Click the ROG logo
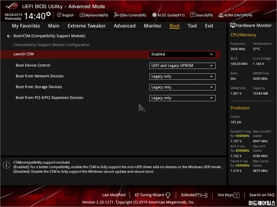The height and width of the screenshot is (207, 277). [x=12, y=6]
